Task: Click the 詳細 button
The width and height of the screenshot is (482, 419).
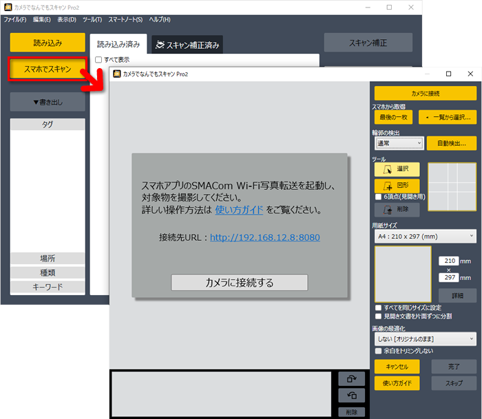Action: pyautogui.click(x=457, y=296)
